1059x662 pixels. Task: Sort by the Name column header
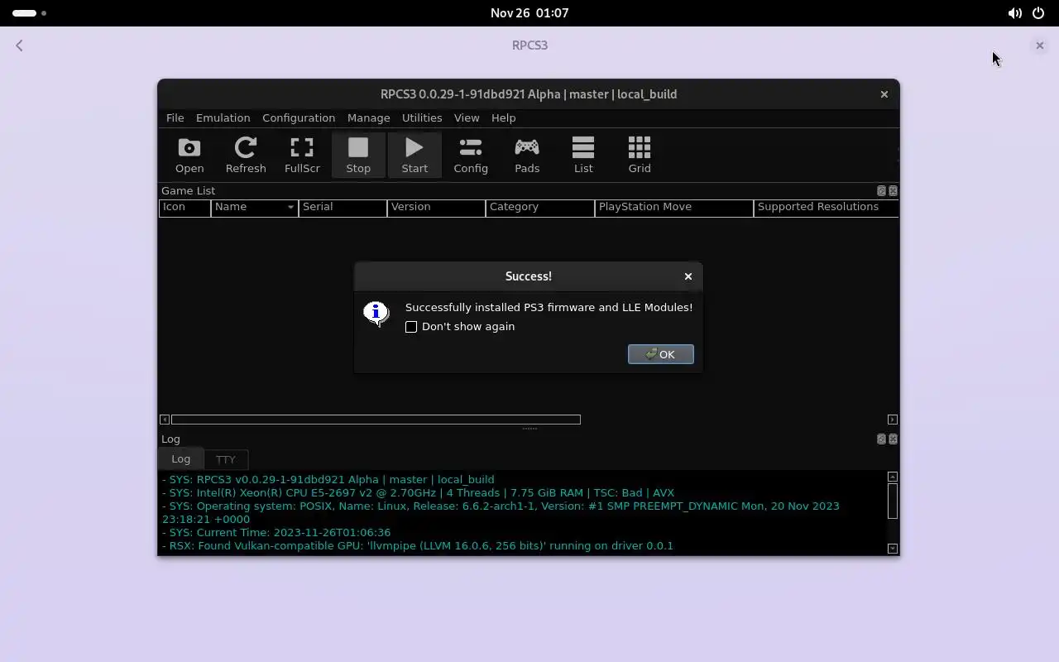tap(255, 207)
